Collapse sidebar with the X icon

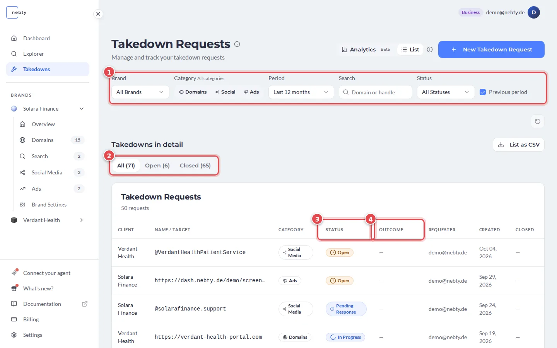coord(98,14)
